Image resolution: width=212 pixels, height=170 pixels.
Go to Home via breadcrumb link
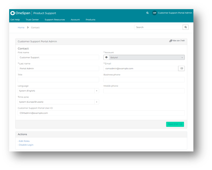coord(21,27)
